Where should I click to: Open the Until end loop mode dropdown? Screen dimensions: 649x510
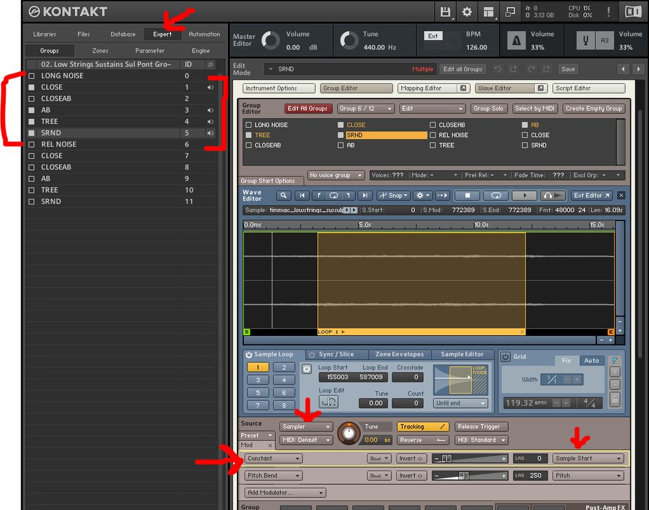[x=461, y=403]
